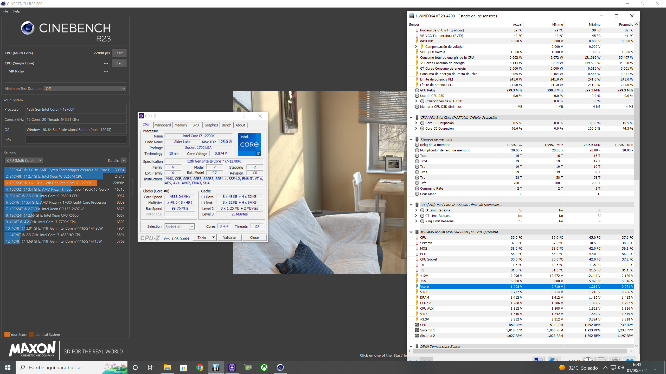Start the CPU (Single Core) test
The image size is (666, 374).
point(119,63)
